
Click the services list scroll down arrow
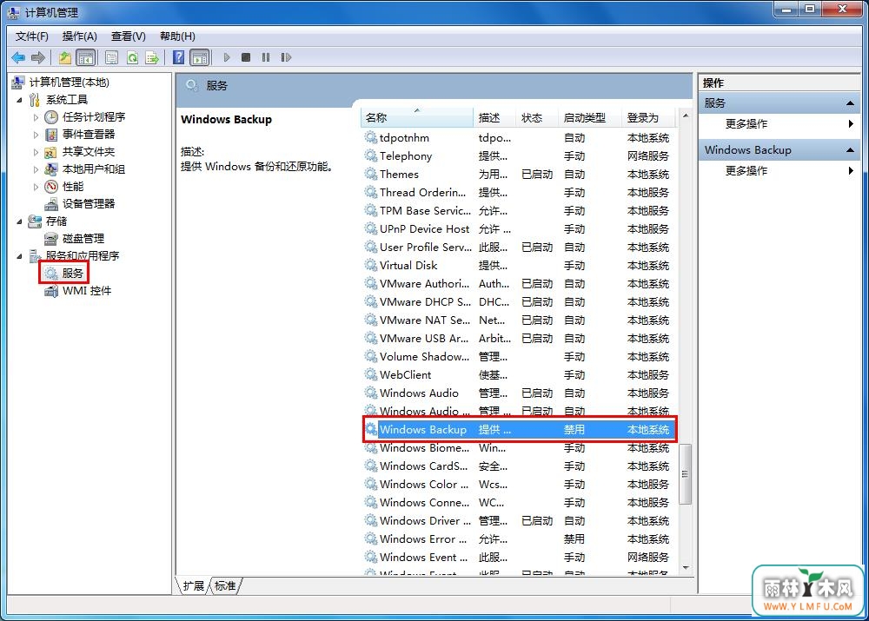pos(686,567)
